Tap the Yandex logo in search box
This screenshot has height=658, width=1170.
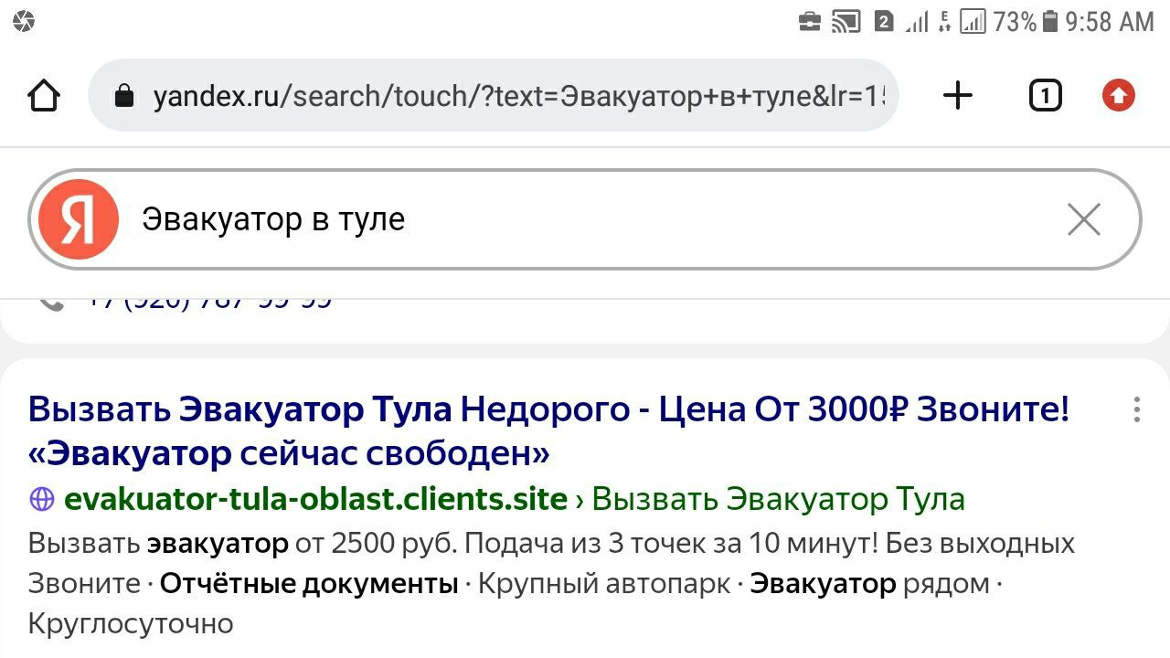pos(79,219)
